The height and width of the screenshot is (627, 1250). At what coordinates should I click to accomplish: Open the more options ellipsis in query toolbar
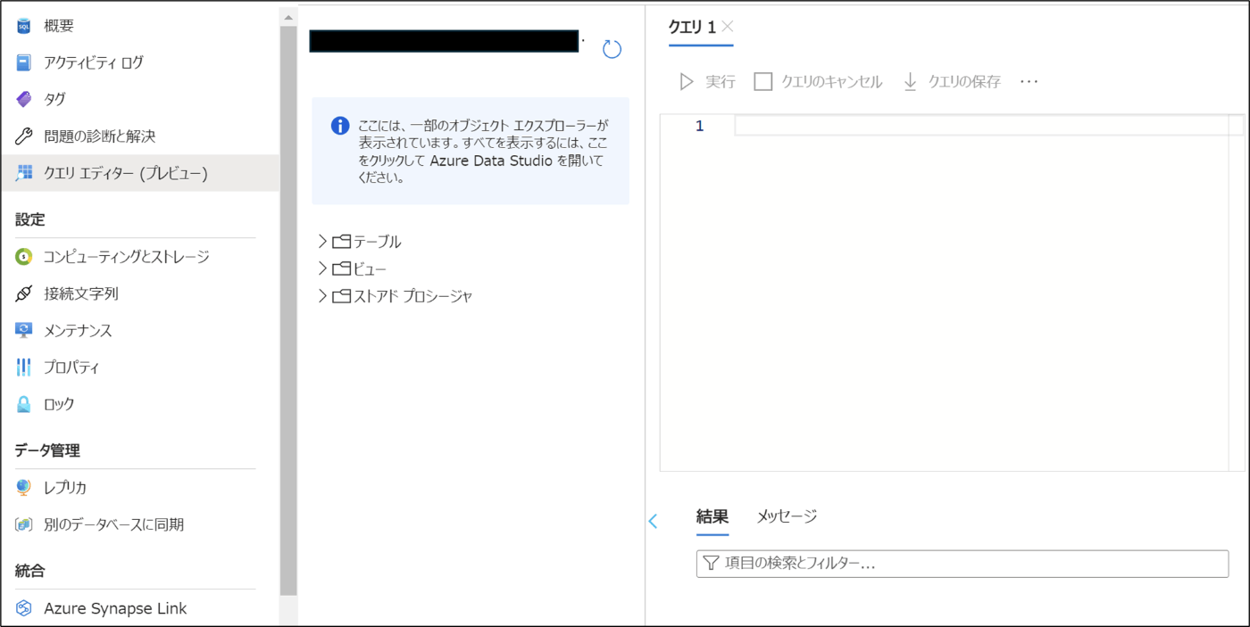pyautogui.click(x=1029, y=82)
